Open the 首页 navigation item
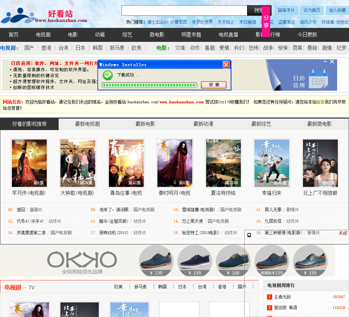349x317 pixels. coord(13,35)
